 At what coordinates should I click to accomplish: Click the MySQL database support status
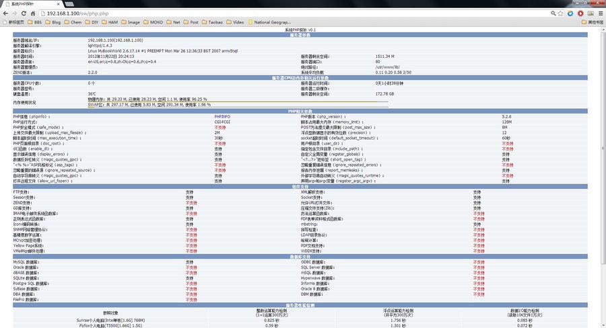[x=189, y=262]
